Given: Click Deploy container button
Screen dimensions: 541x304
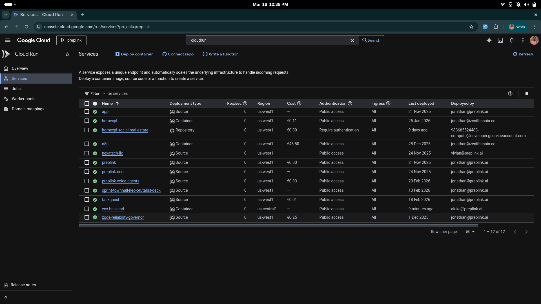Looking at the screenshot, I should click(134, 54).
